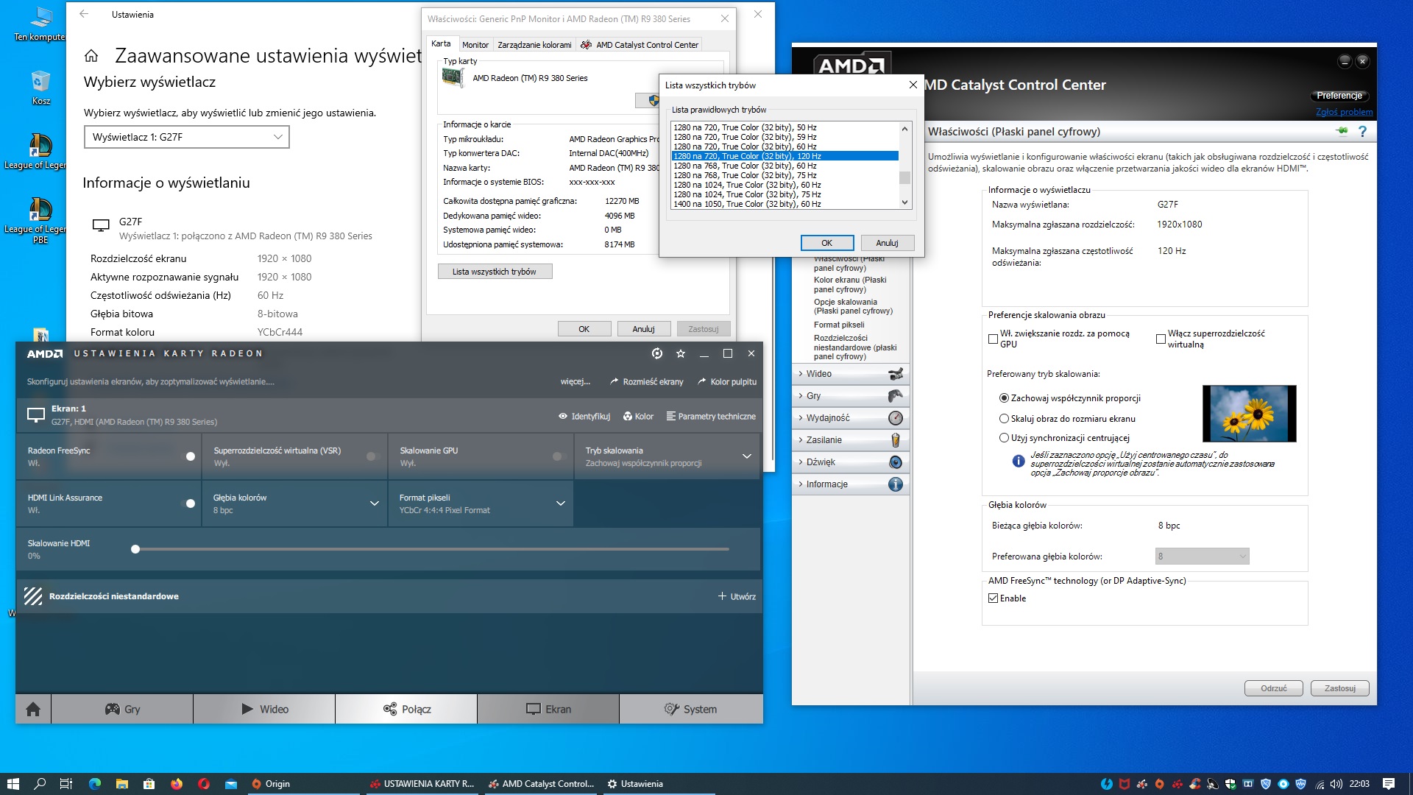The image size is (1413, 795).
Task: Toggle the Radeon FreeSync switch
Action: click(x=188, y=456)
